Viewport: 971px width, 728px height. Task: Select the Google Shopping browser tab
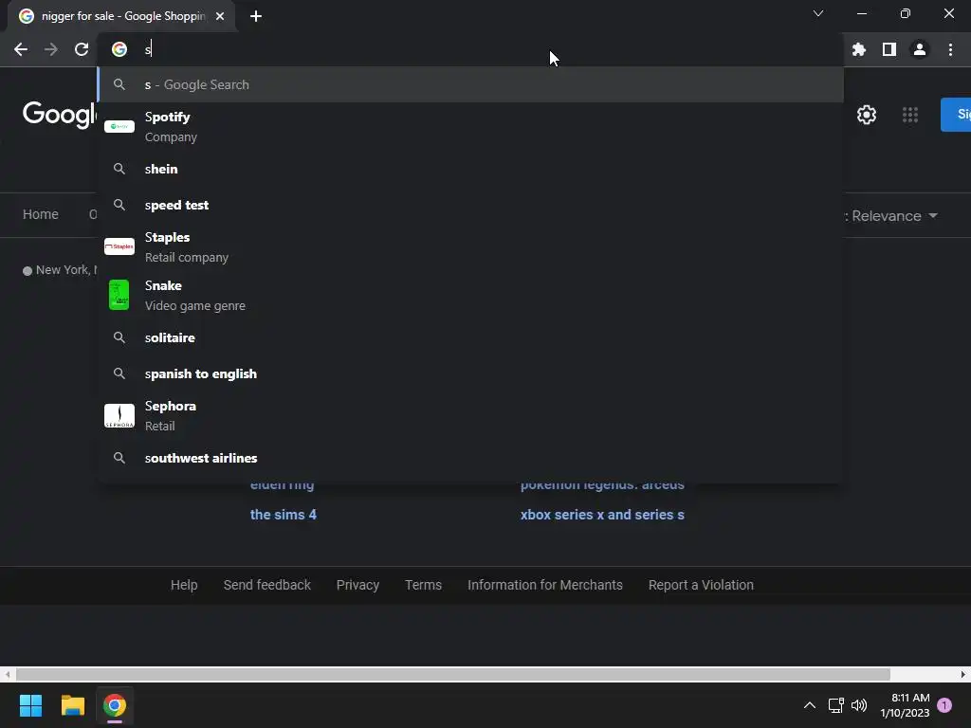pos(121,16)
